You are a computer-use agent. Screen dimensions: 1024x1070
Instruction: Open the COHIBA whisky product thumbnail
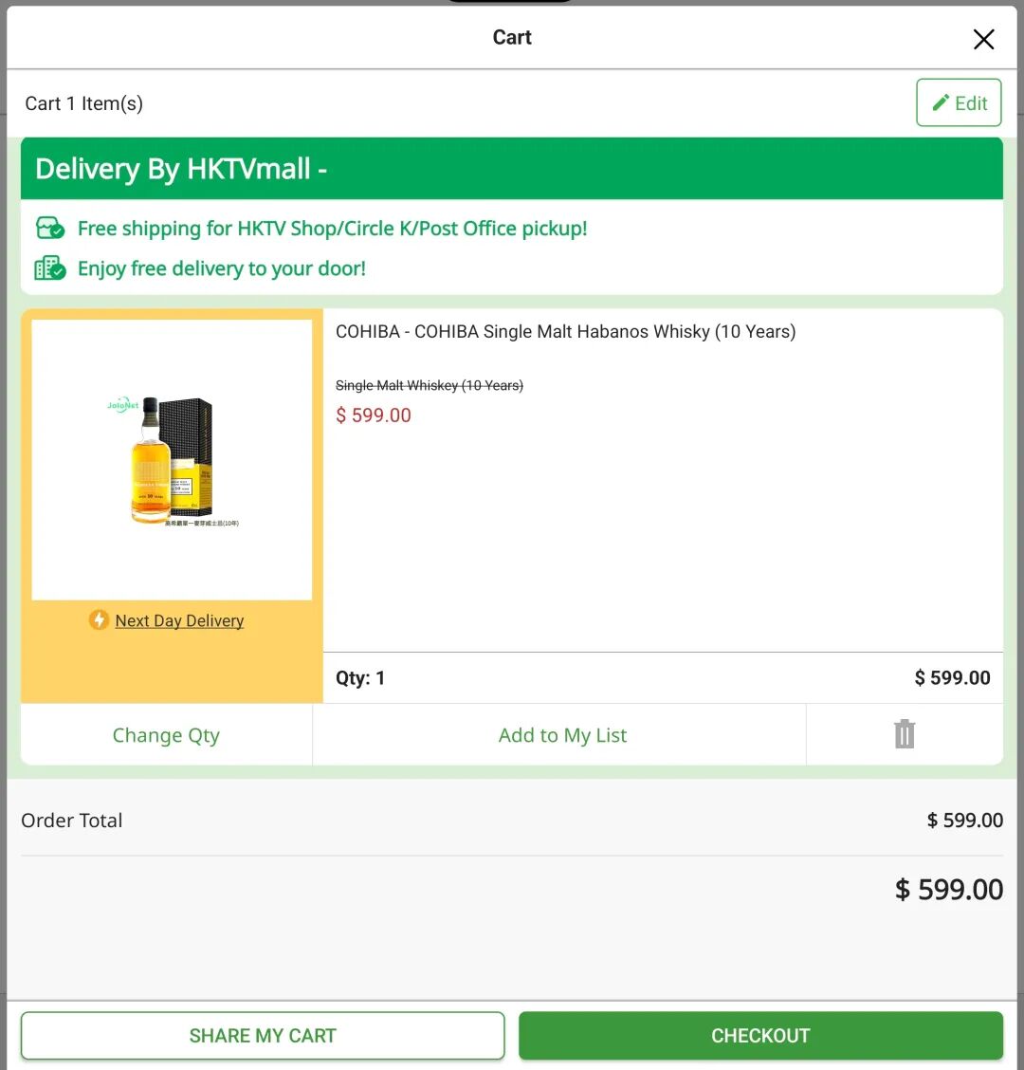point(172,460)
